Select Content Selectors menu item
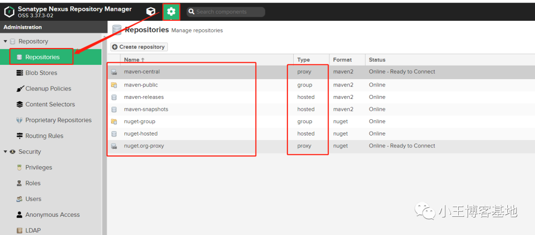This screenshot has height=235, width=535. point(51,104)
